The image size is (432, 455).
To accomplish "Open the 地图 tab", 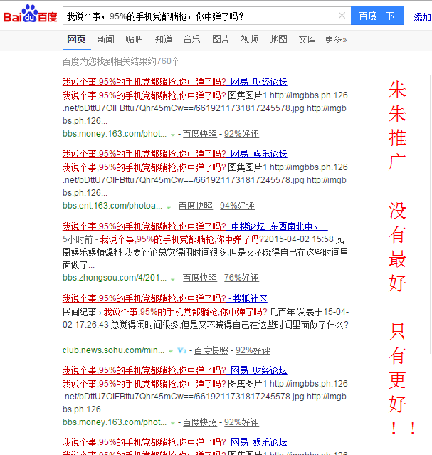I will 278,39.
